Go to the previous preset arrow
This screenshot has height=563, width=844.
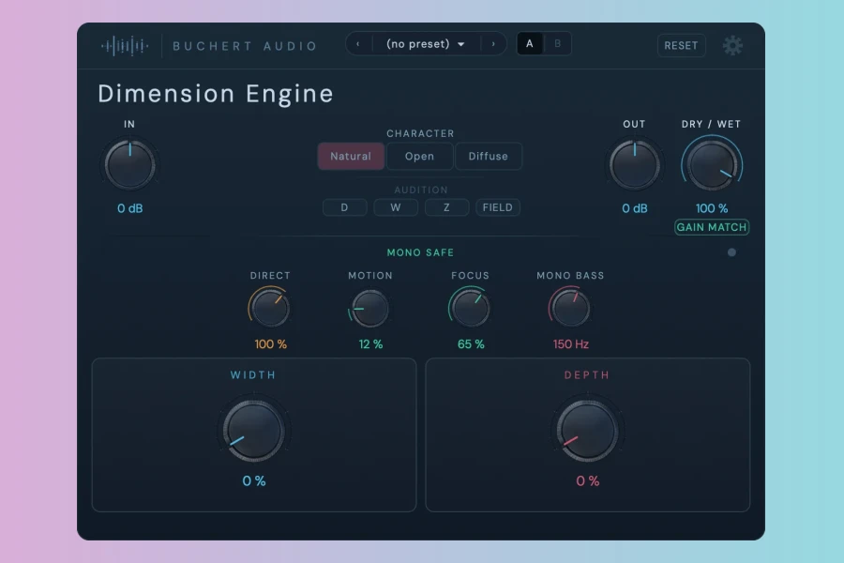(x=358, y=44)
